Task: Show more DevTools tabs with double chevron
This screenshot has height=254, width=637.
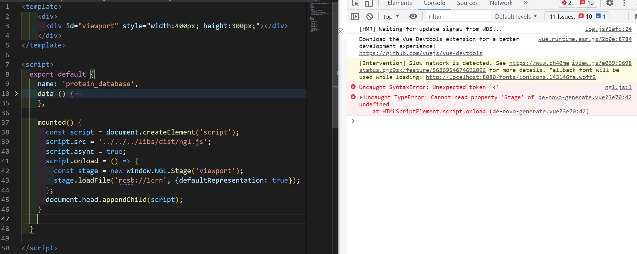Action: click(526, 3)
